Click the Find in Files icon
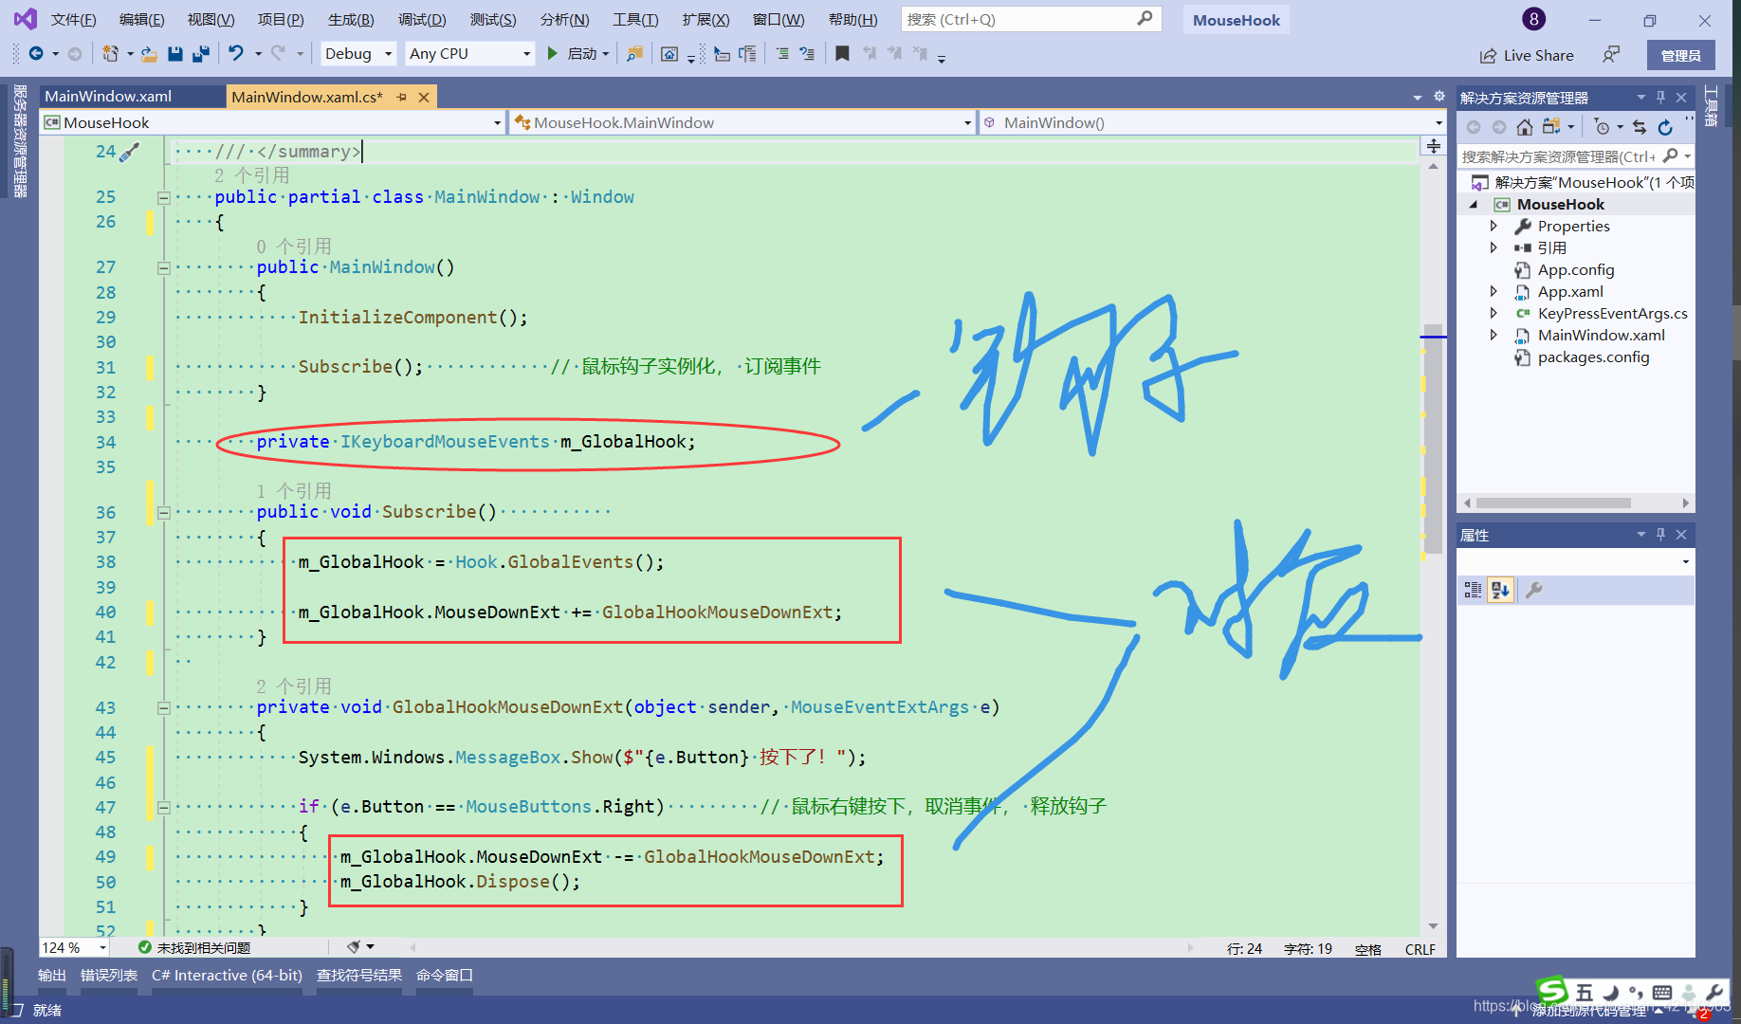The height and width of the screenshot is (1024, 1741). point(634,54)
